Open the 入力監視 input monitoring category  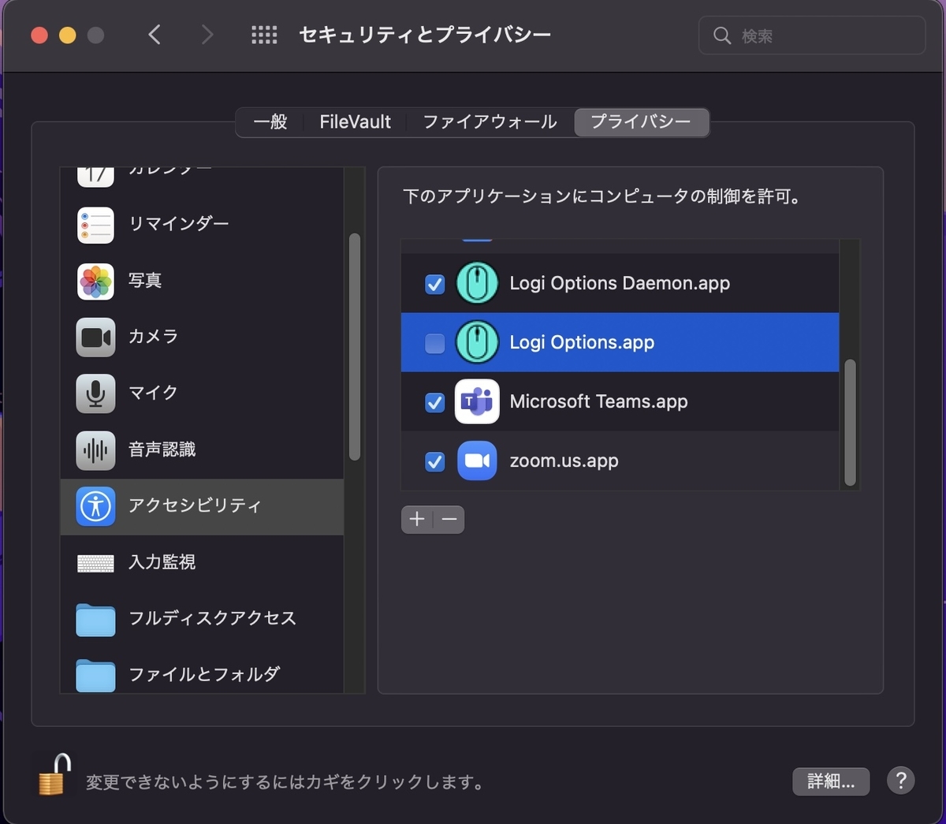(x=95, y=563)
